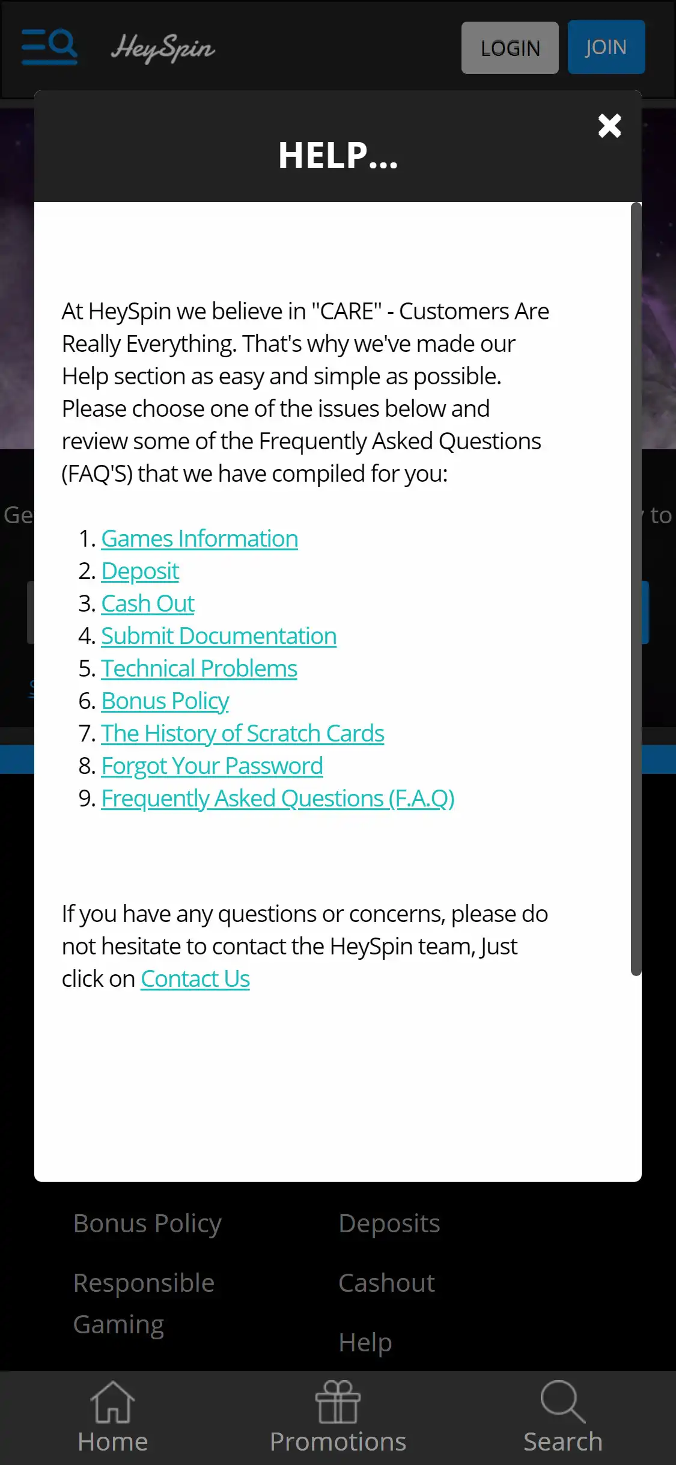
Task: Open the Games Information link
Action: [x=199, y=539]
